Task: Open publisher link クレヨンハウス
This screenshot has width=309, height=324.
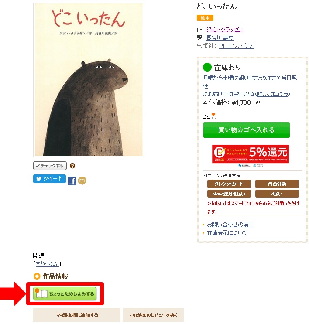Action: click(x=236, y=46)
